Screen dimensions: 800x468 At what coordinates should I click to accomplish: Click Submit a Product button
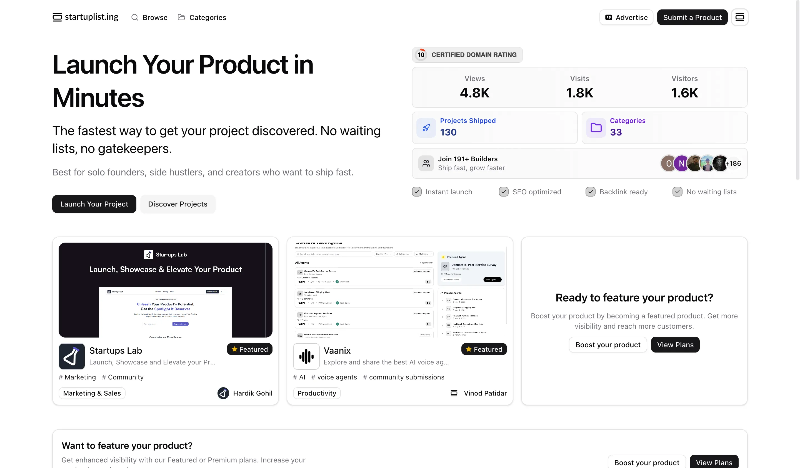(692, 17)
